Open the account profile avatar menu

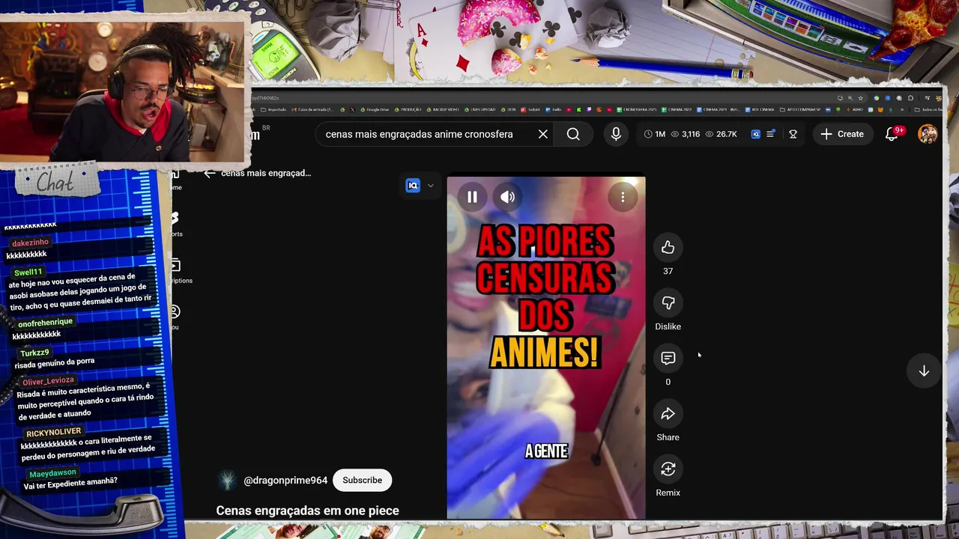coord(928,134)
